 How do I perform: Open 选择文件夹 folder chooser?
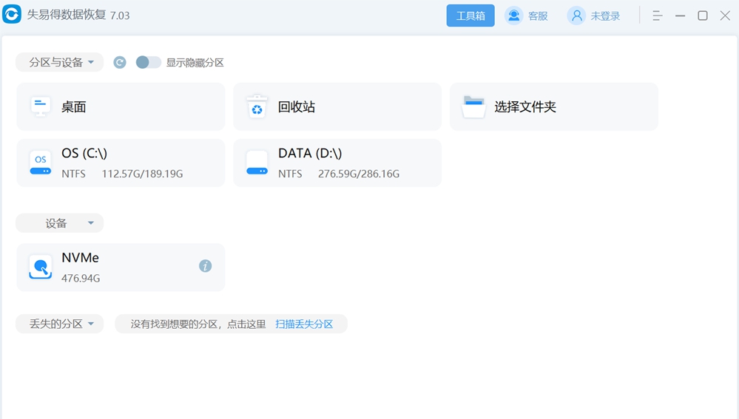(x=554, y=107)
